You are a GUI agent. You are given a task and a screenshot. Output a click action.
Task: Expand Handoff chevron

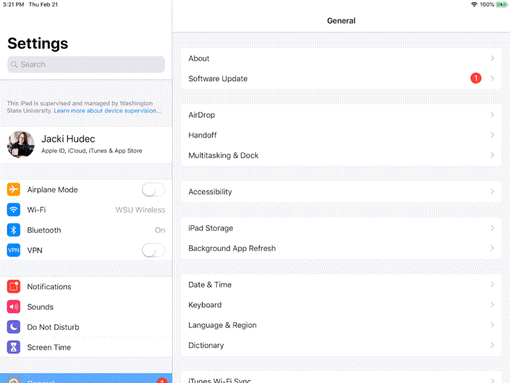point(492,135)
